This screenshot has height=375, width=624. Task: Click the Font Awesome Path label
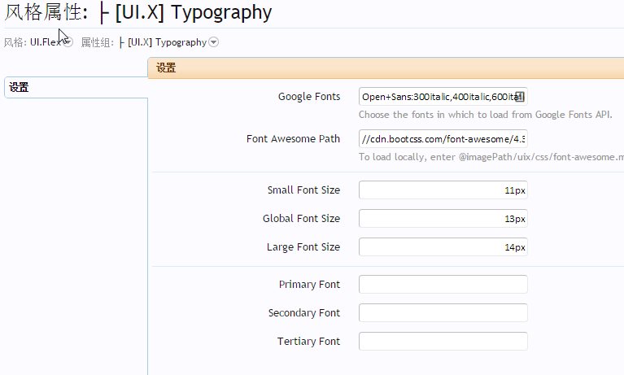293,139
